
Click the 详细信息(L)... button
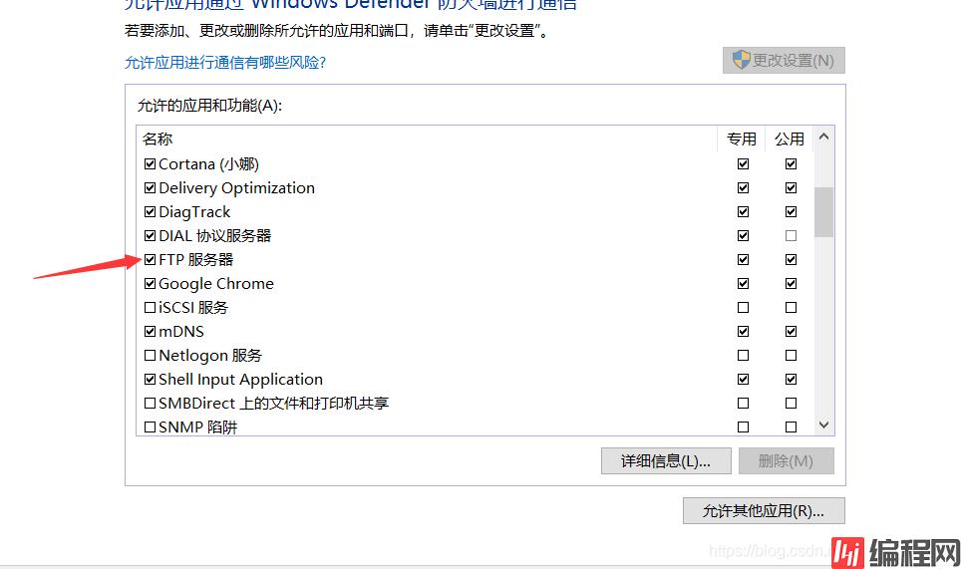[666, 460]
